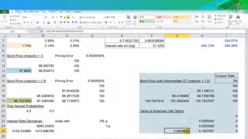
Task: Open Conditional Formatting
Action: pyautogui.click(x=128, y=20)
